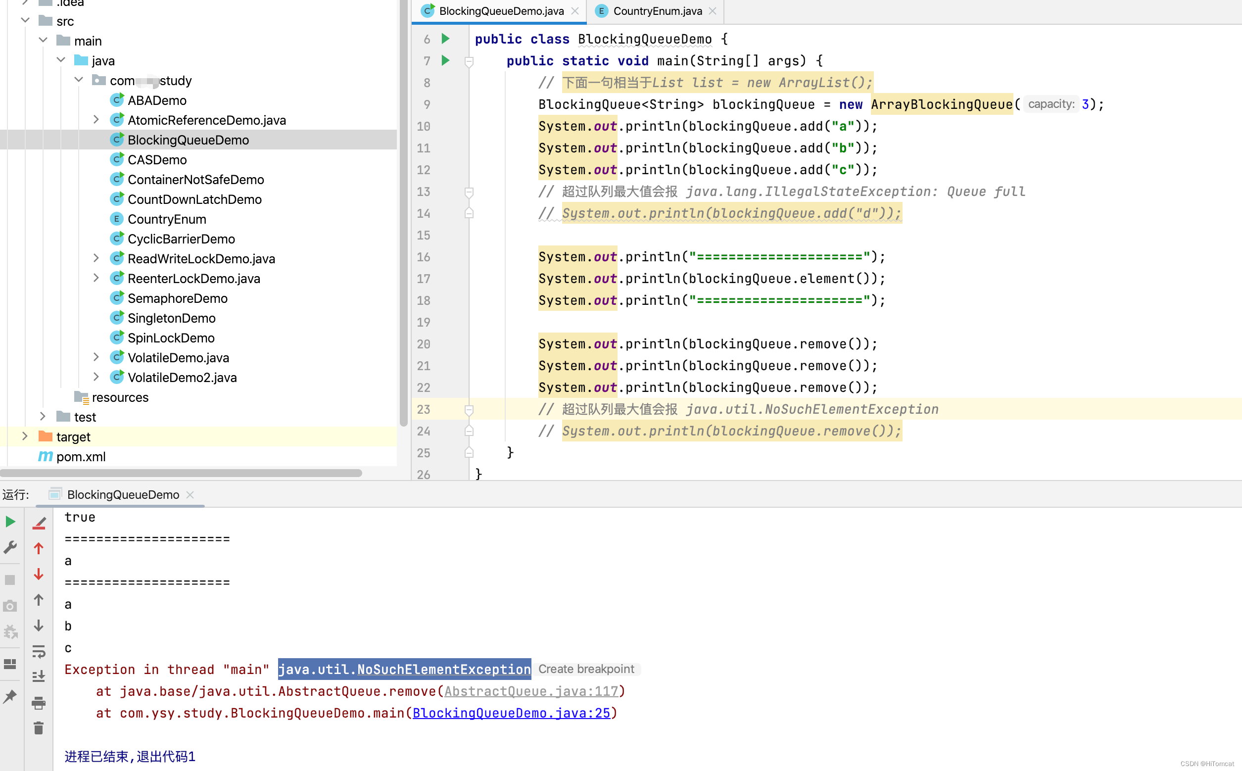This screenshot has width=1242, height=771.
Task: Click project tree horizontal scrollbar
Action: pyautogui.click(x=181, y=473)
